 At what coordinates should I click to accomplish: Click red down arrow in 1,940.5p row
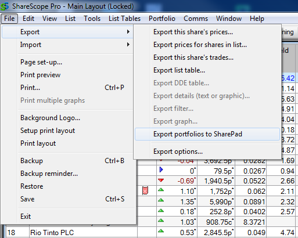click(x=161, y=181)
